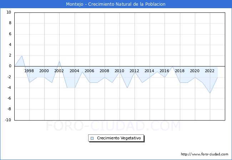
Task: Click the 'Crecimiento Vegetativo' legend label
Action: click(x=119, y=138)
